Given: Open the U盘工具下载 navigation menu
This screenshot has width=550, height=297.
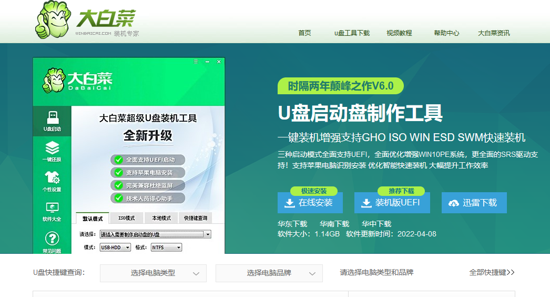Looking at the screenshot, I should point(352,33).
